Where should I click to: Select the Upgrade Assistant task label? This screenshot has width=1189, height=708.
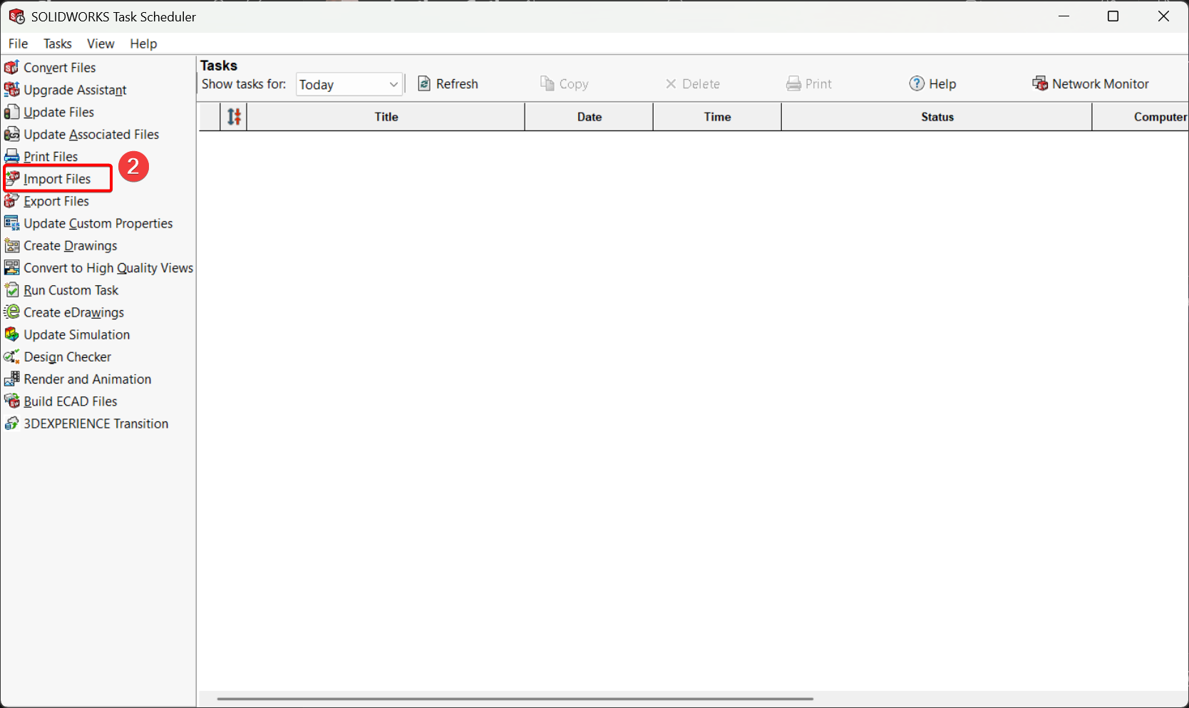[75, 90]
